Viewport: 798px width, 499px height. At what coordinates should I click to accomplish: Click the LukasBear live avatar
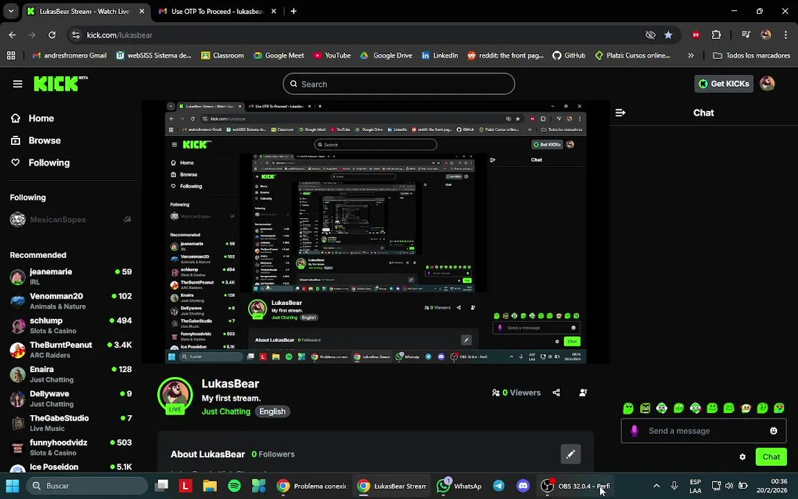click(175, 395)
